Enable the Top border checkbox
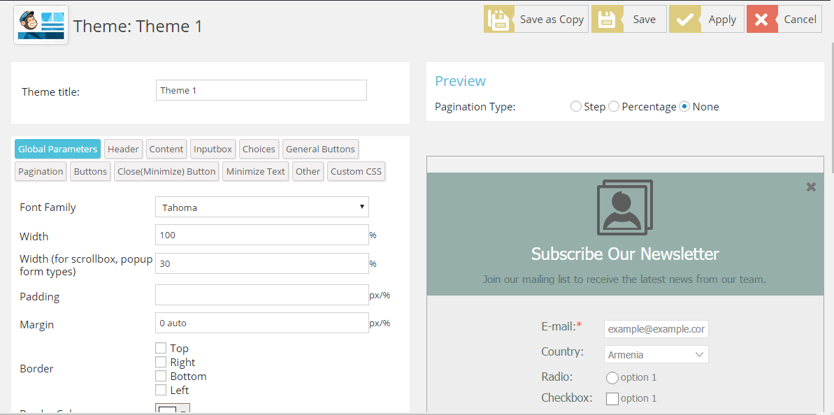 161,348
